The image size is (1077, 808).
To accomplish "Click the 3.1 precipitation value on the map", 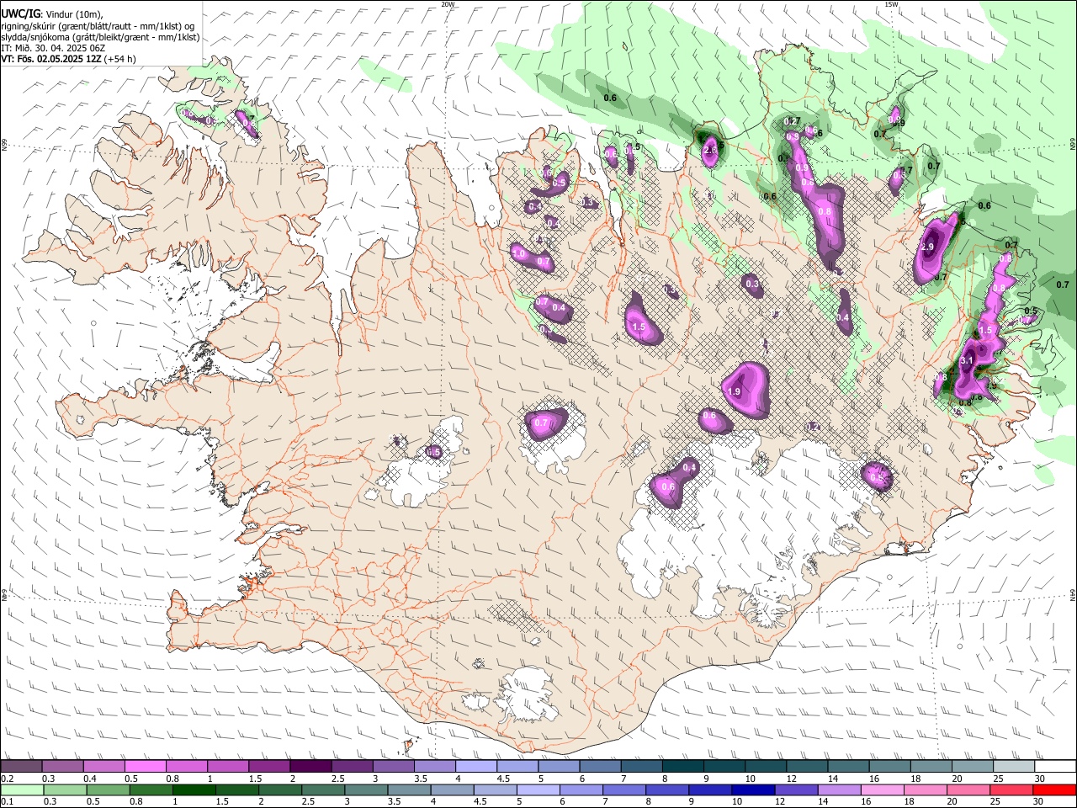I will tap(967, 360).
